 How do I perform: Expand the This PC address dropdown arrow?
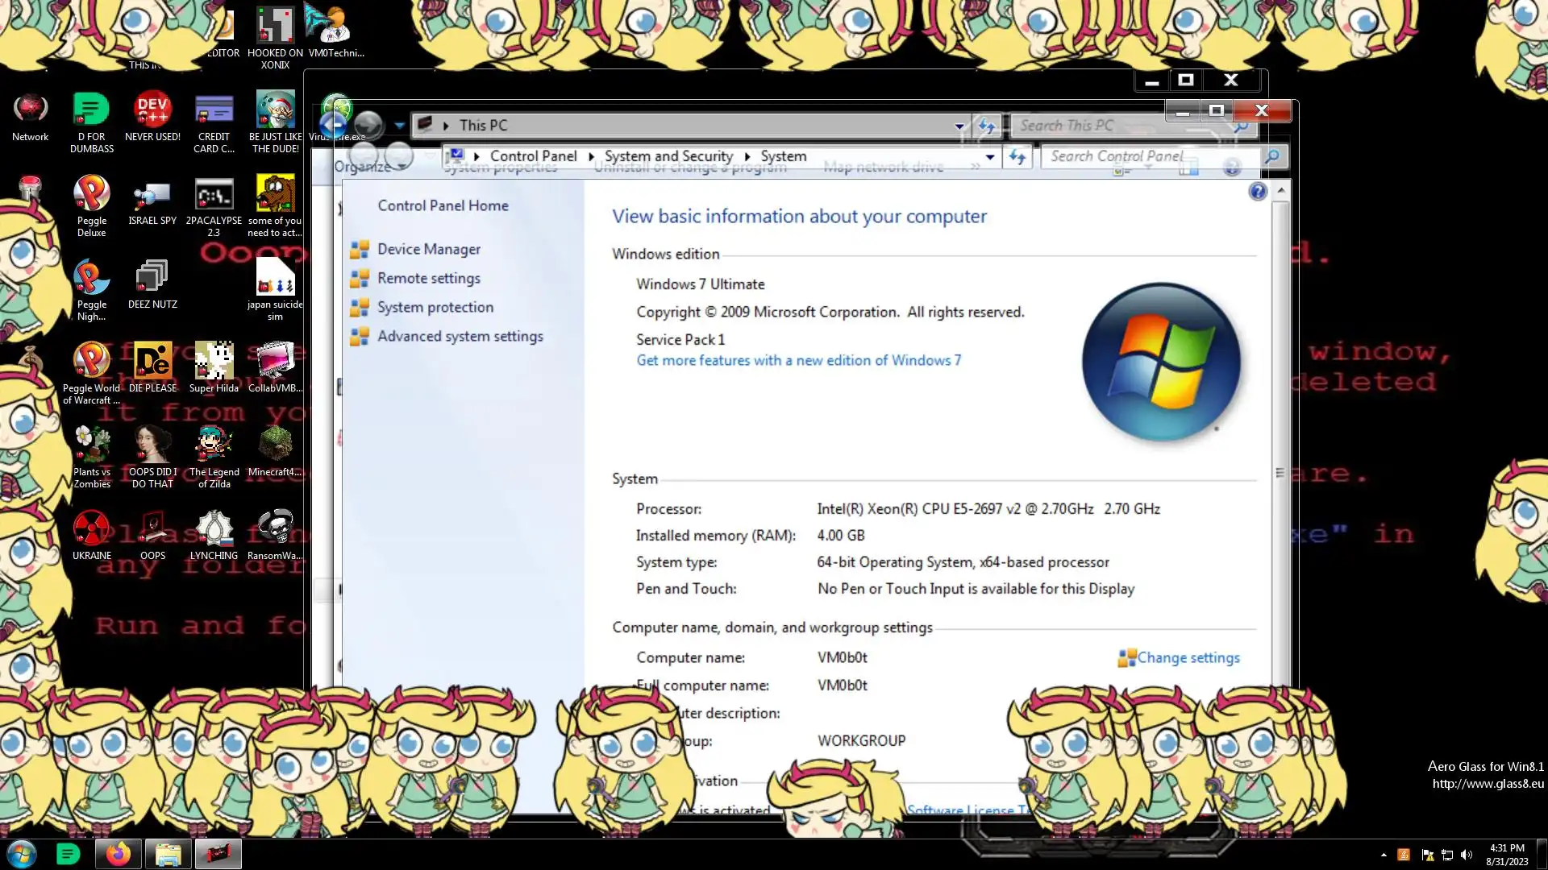click(959, 126)
